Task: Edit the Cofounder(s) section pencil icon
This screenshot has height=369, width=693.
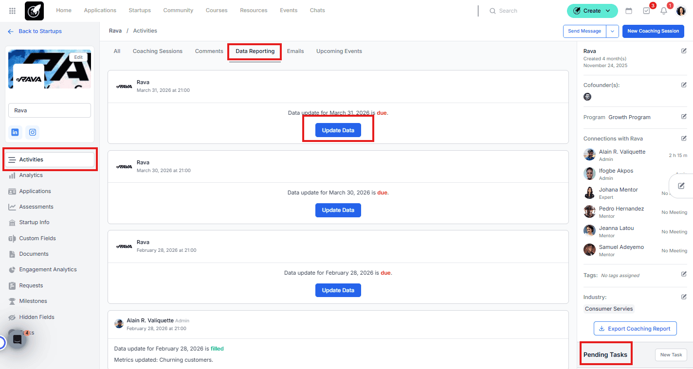Action: click(x=684, y=85)
